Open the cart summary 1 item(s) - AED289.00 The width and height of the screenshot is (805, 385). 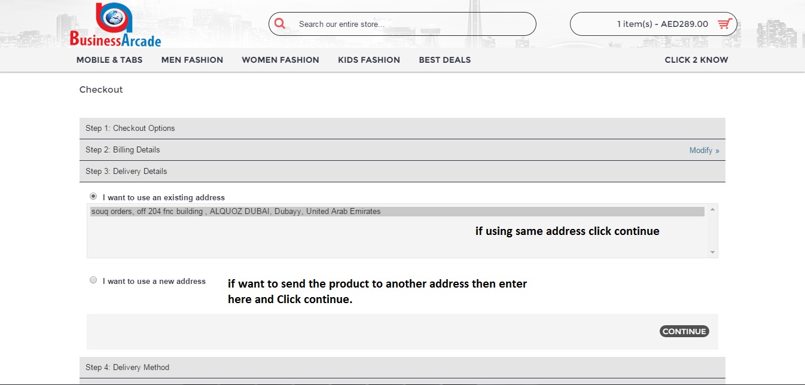[654, 24]
